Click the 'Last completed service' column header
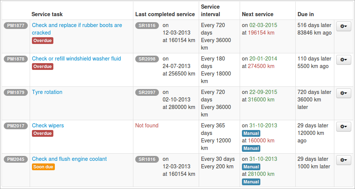Screen dimensions: 355x189 165,14
